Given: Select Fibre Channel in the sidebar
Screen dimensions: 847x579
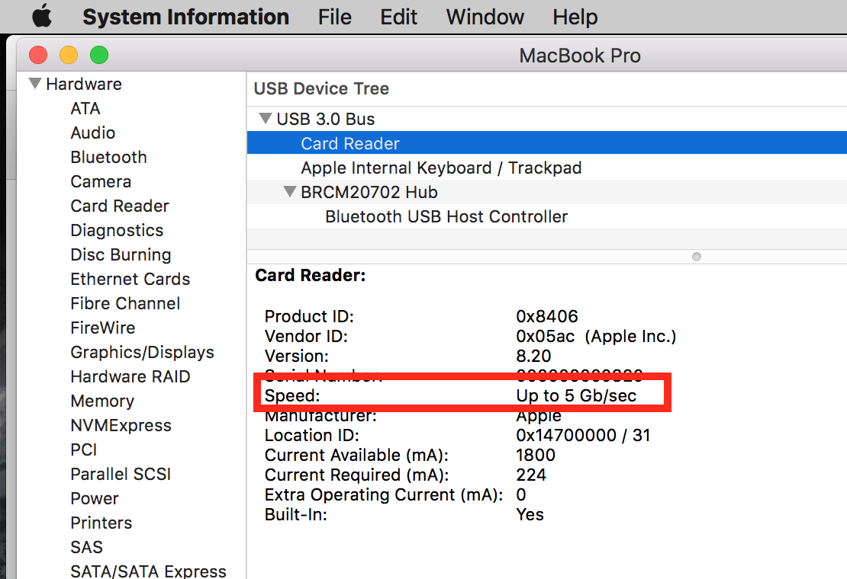Looking at the screenshot, I should 125,303.
